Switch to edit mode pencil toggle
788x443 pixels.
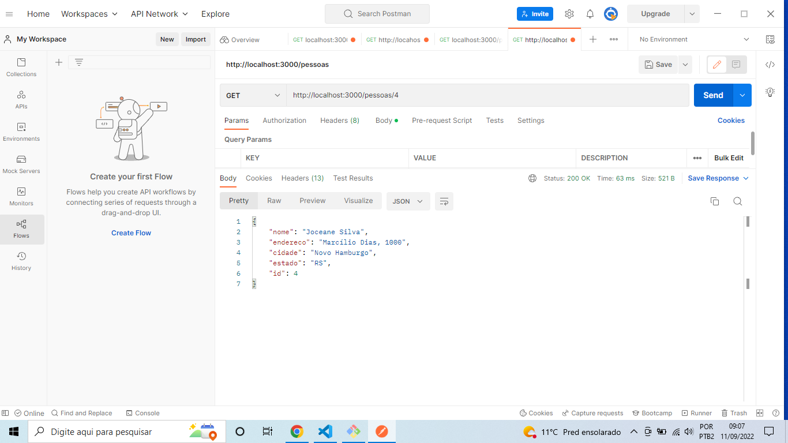click(x=717, y=65)
